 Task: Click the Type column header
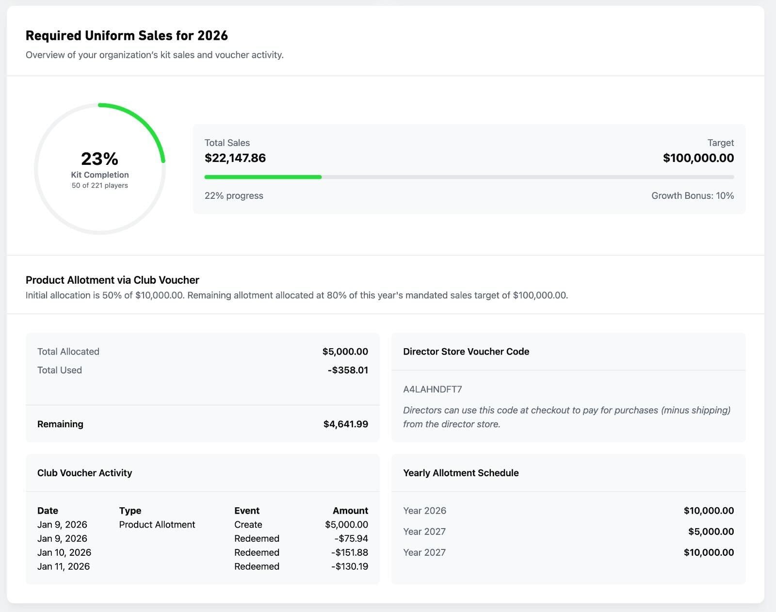click(130, 511)
